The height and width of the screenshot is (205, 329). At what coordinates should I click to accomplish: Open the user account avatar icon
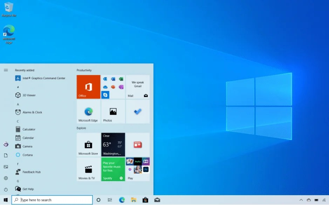click(x=6, y=144)
